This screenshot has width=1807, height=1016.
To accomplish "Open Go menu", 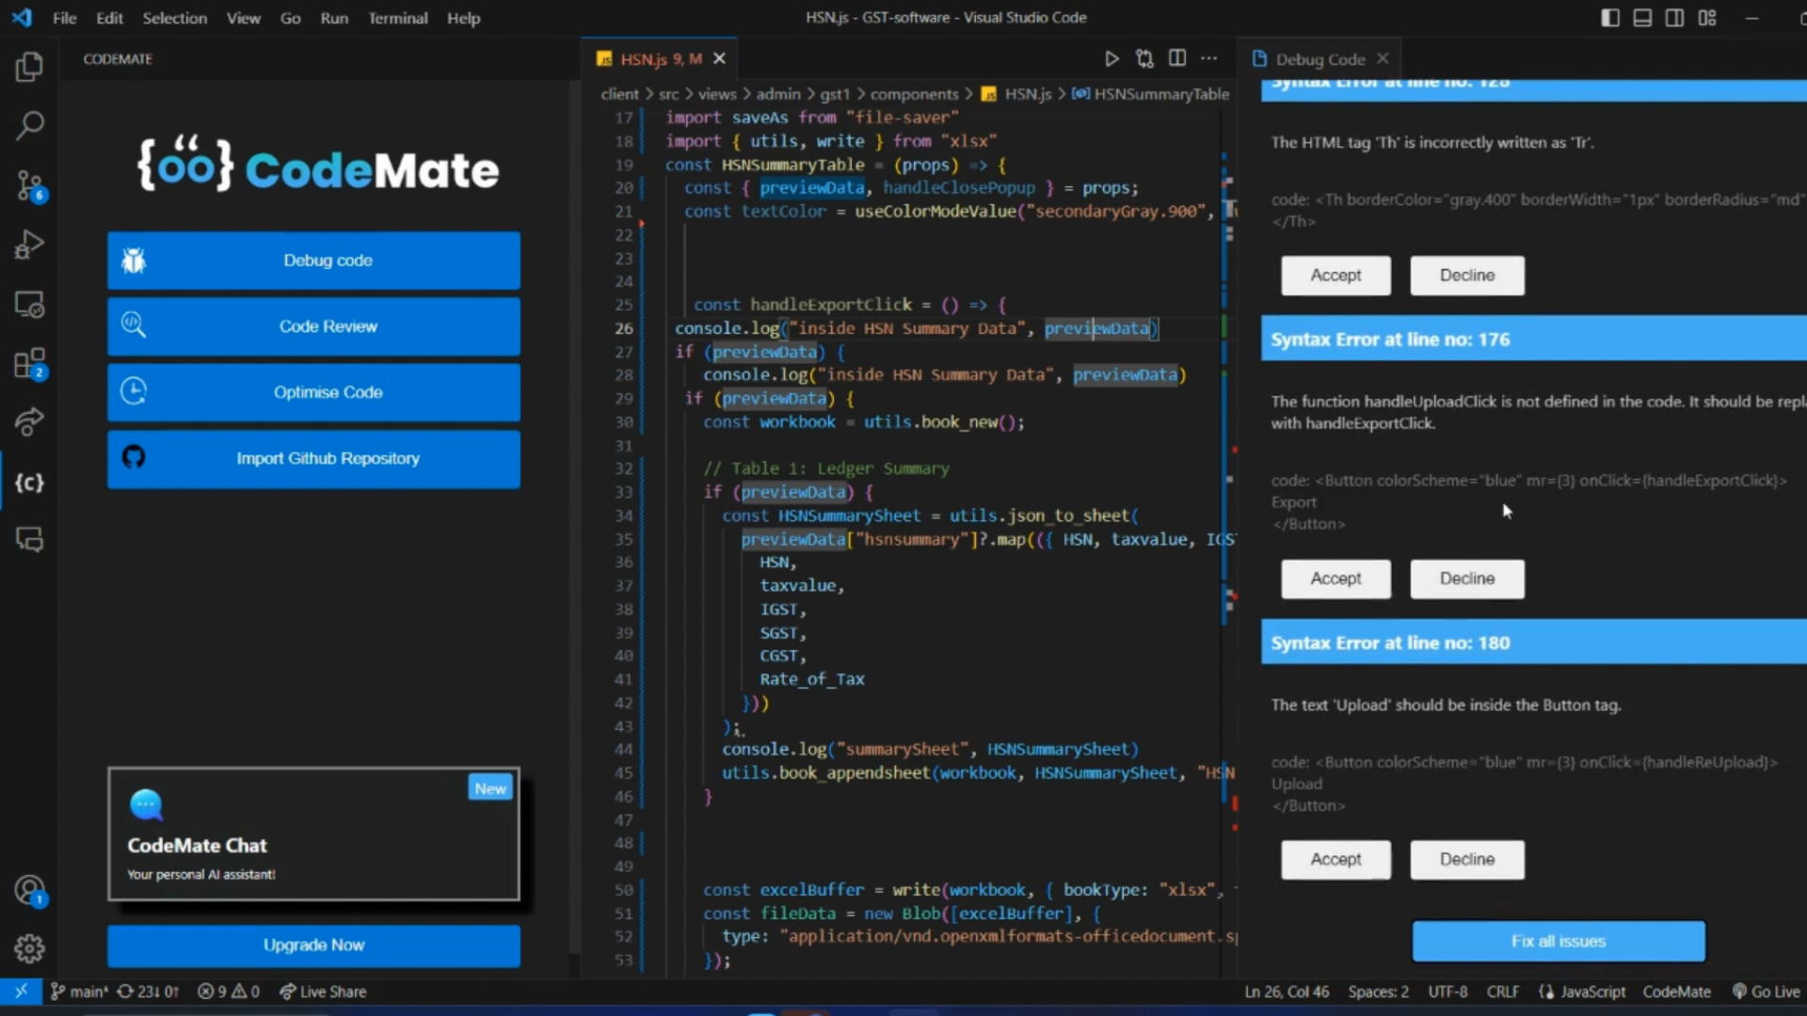I will coord(290,18).
